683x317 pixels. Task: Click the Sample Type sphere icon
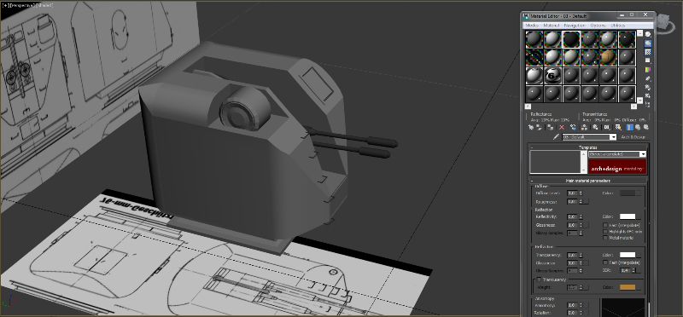(x=648, y=34)
